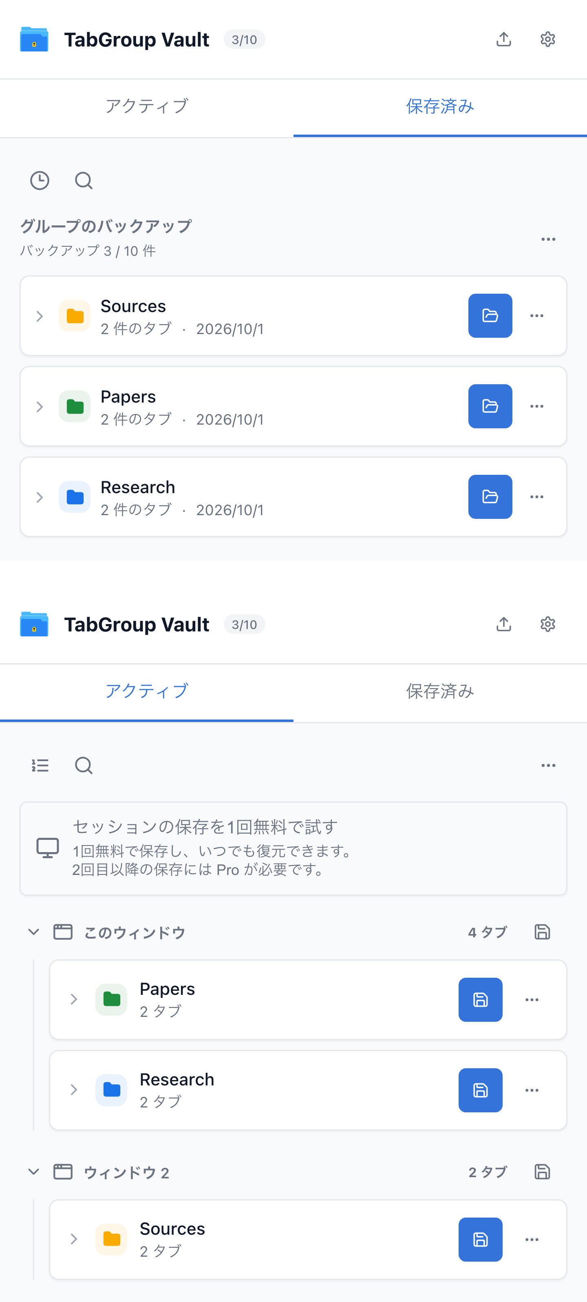Restore the saved Research backup dated 2026/10/1
The image size is (587, 1302).
(490, 497)
